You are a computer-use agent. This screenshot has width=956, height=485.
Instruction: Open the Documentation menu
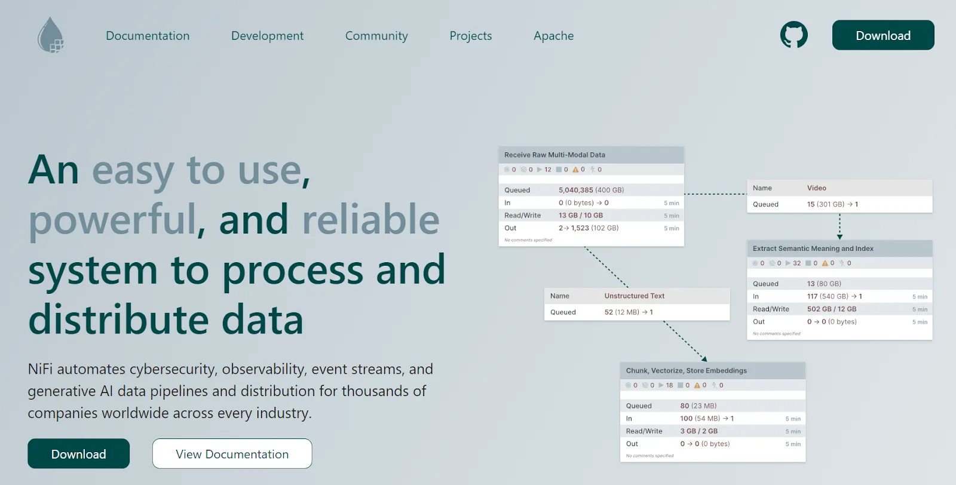click(148, 36)
